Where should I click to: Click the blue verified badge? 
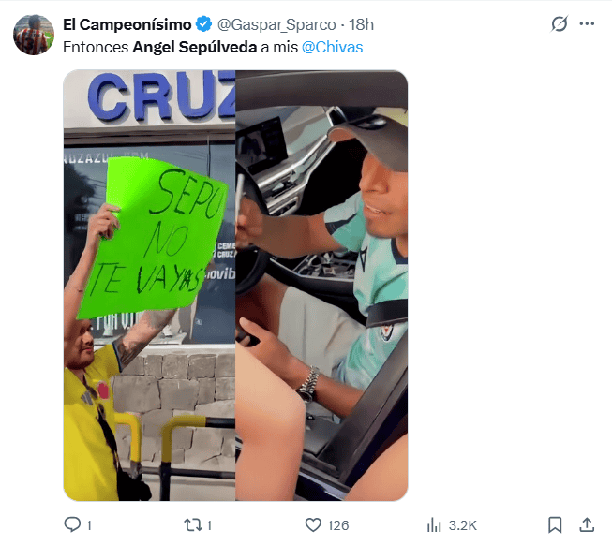[203, 24]
